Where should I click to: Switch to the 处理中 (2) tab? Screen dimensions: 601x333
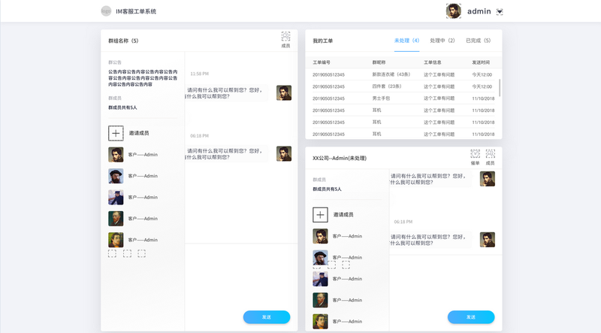click(442, 41)
